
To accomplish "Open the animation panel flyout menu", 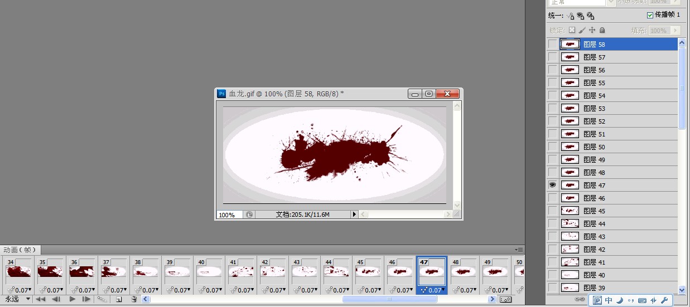I will pos(519,250).
